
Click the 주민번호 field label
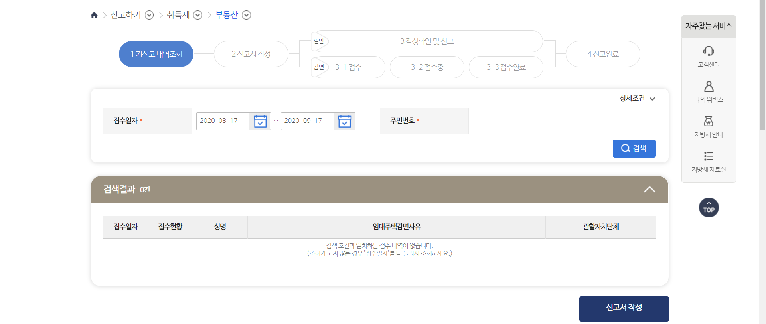point(403,121)
